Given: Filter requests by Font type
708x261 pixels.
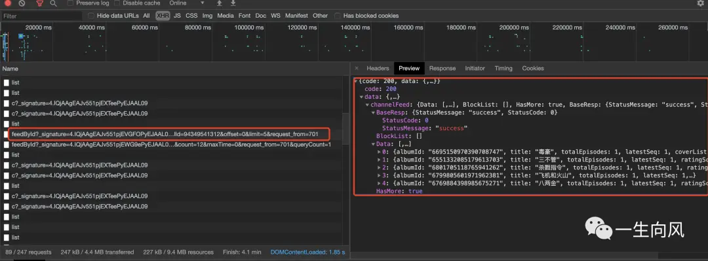Looking at the screenshot, I should (x=245, y=16).
